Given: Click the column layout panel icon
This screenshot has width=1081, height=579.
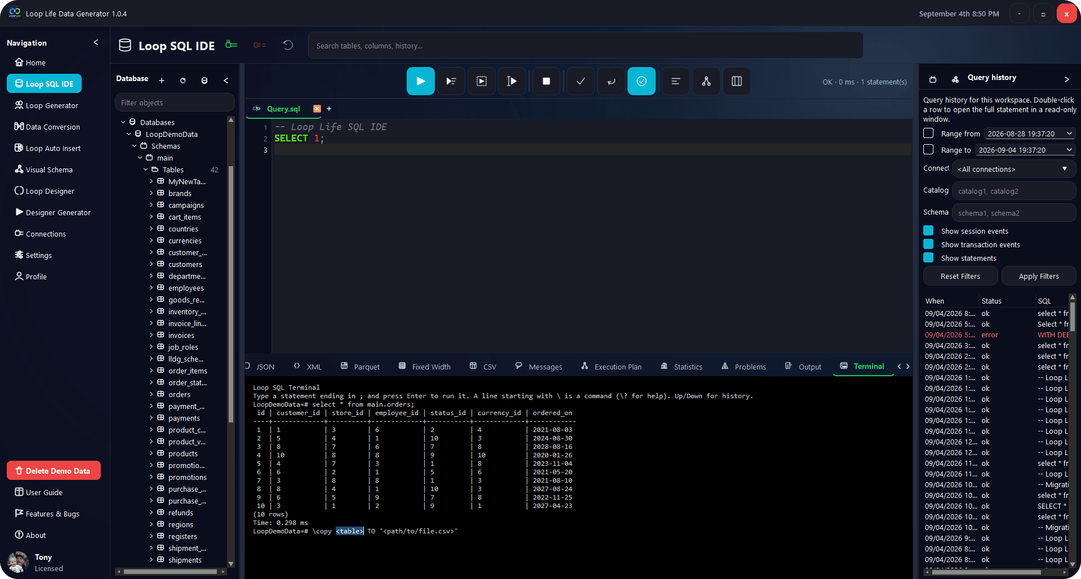Looking at the screenshot, I should [x=737, y=81].
